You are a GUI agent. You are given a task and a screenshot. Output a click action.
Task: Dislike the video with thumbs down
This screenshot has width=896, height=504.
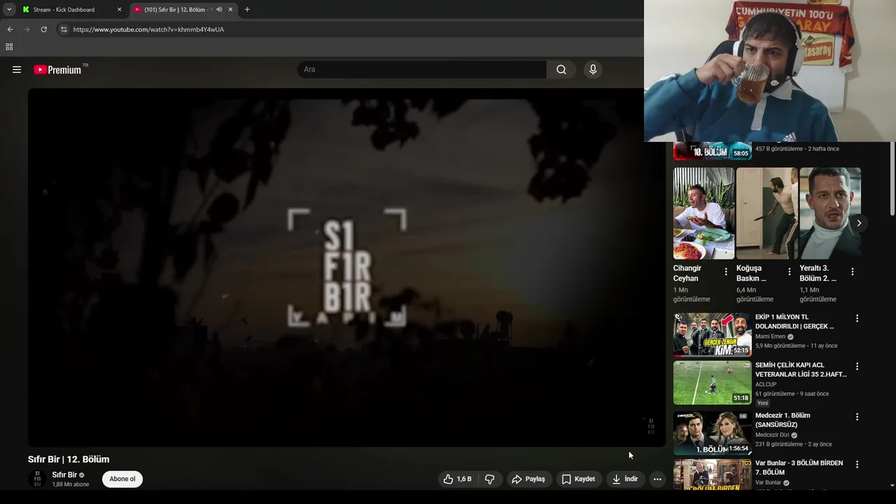tap(490, 479)
